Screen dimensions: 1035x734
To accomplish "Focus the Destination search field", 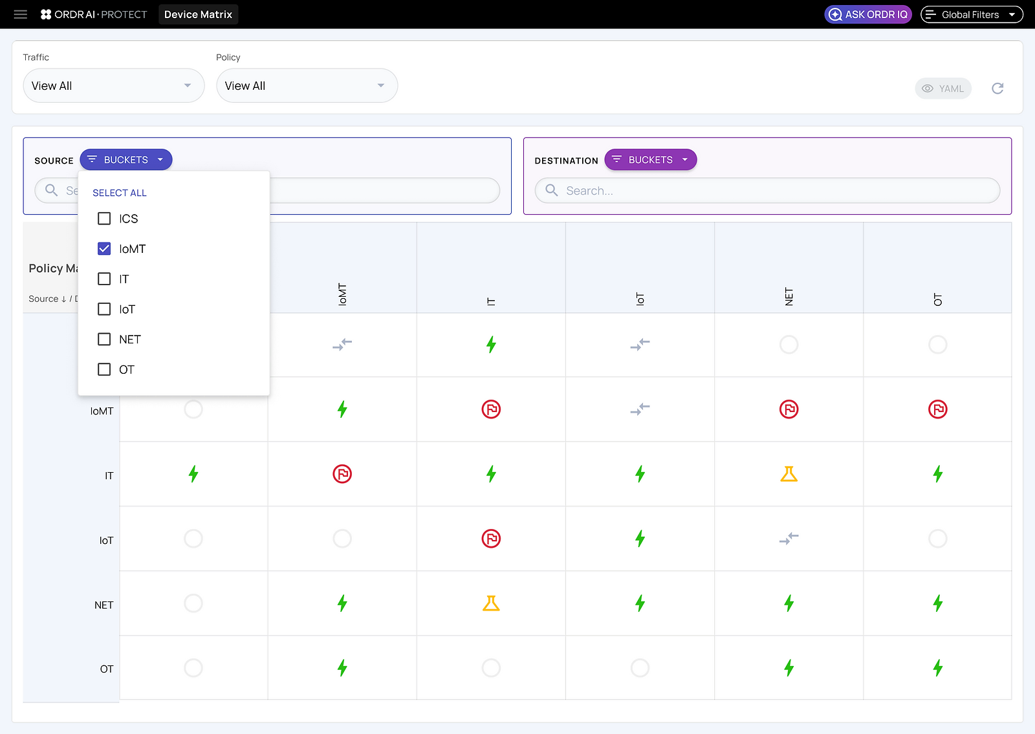I will point(767,190).
